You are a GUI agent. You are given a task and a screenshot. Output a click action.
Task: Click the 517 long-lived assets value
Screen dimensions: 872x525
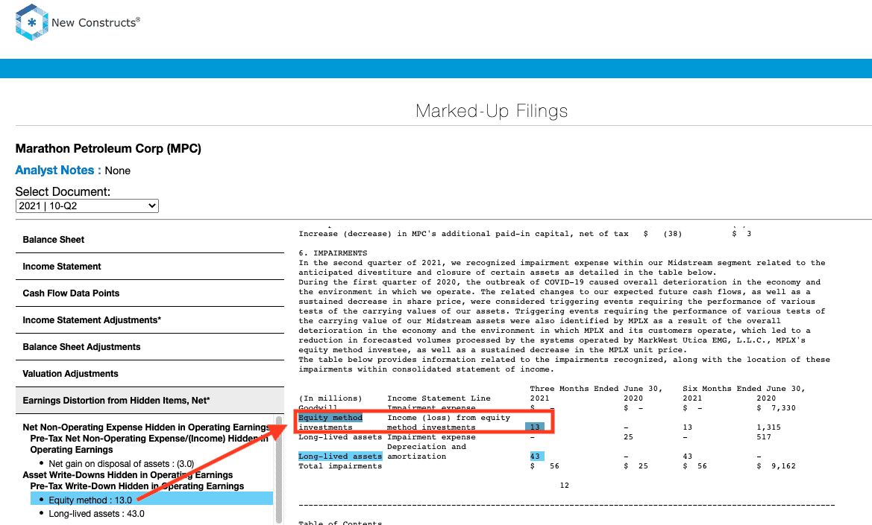pyautogui.click(x=764, y=437)
